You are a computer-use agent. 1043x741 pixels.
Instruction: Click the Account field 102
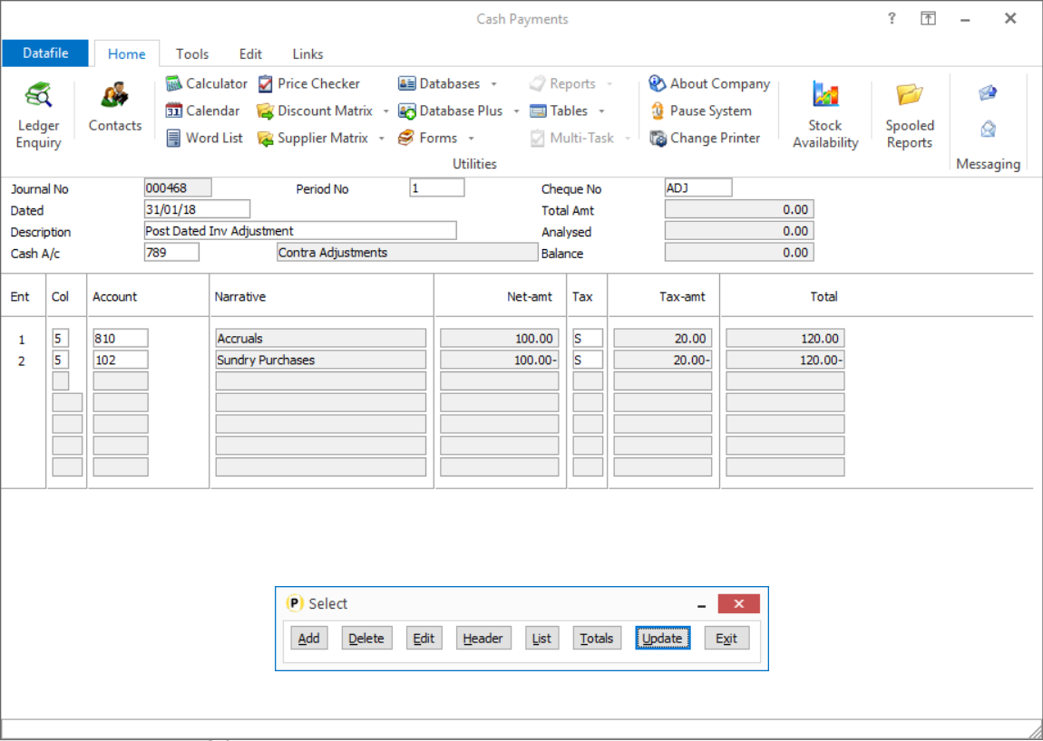[121, 360]
